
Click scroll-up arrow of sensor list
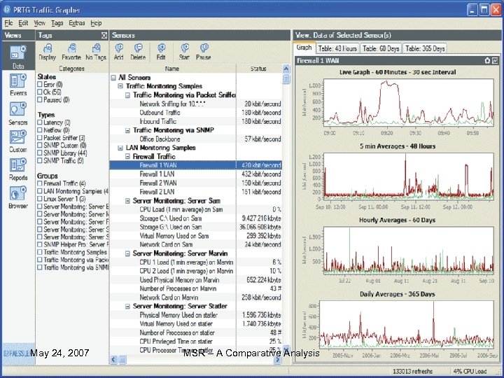[286, 69]
